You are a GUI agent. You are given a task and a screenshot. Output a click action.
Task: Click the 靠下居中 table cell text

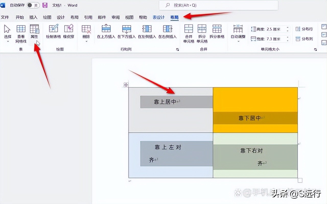click(250, 118)
